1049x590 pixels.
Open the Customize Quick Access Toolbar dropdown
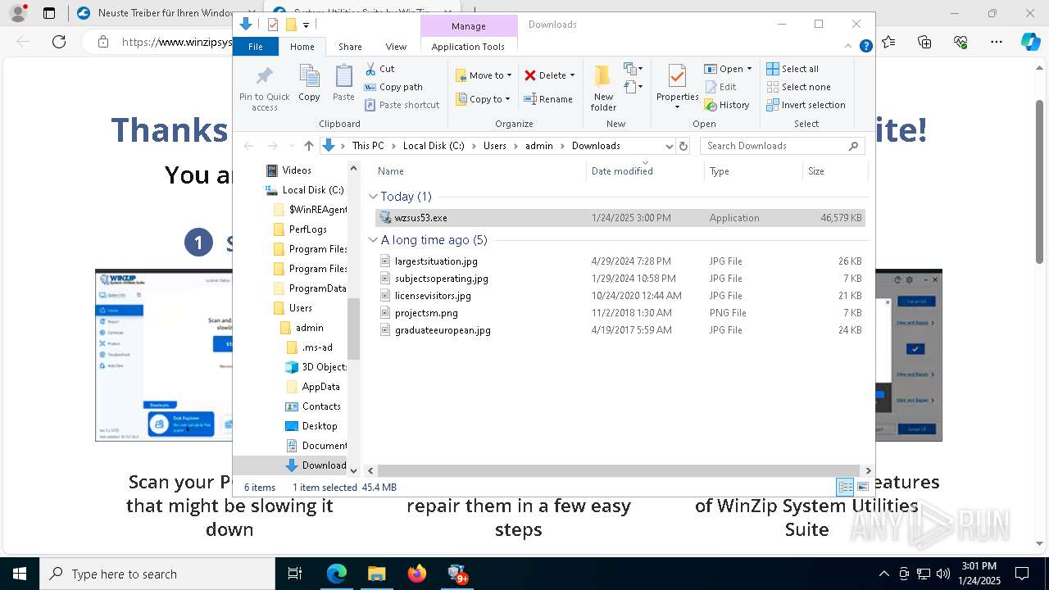point(306,25)
